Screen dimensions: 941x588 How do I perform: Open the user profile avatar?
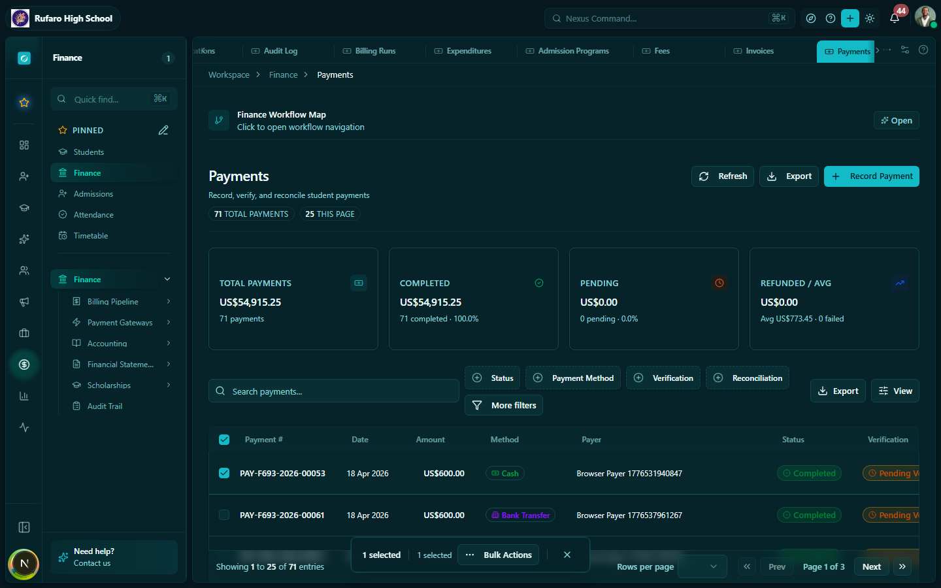click(925, 17)
